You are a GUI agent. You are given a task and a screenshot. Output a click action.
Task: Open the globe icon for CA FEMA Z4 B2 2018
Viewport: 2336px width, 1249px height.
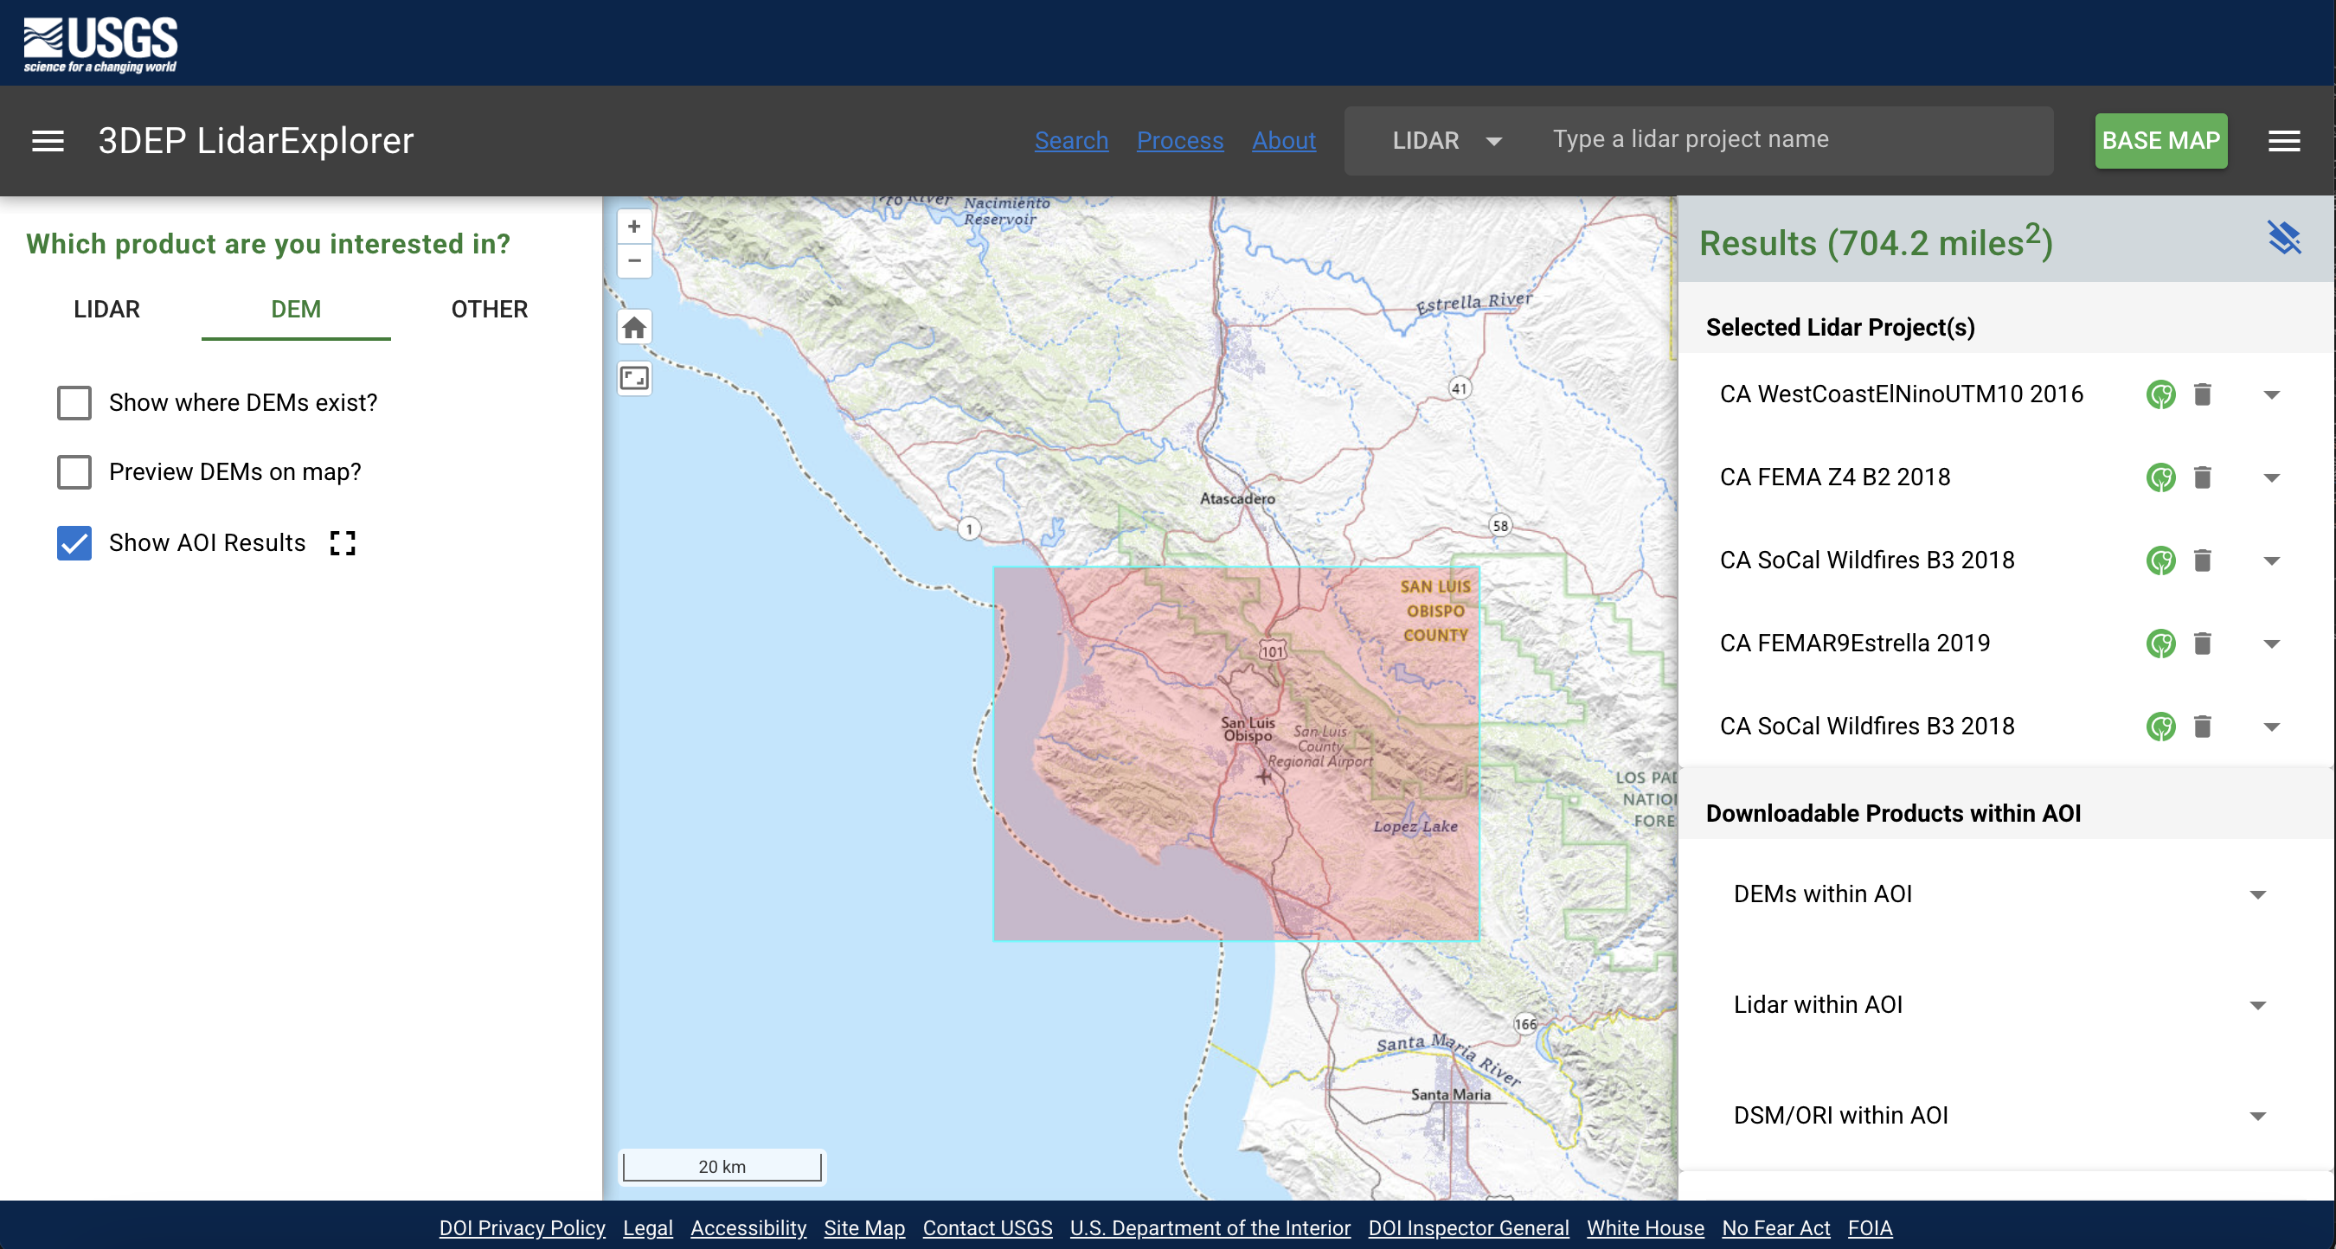(2161, 477)
